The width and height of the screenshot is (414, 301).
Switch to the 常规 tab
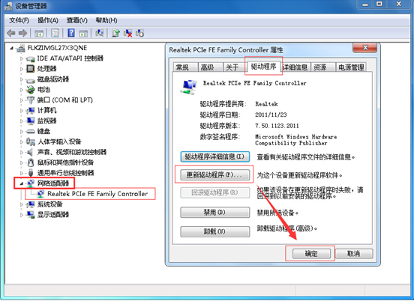(185, 67)
